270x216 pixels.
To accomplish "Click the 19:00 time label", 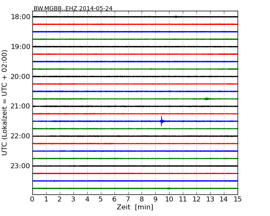I will click(x=20, y=47).
